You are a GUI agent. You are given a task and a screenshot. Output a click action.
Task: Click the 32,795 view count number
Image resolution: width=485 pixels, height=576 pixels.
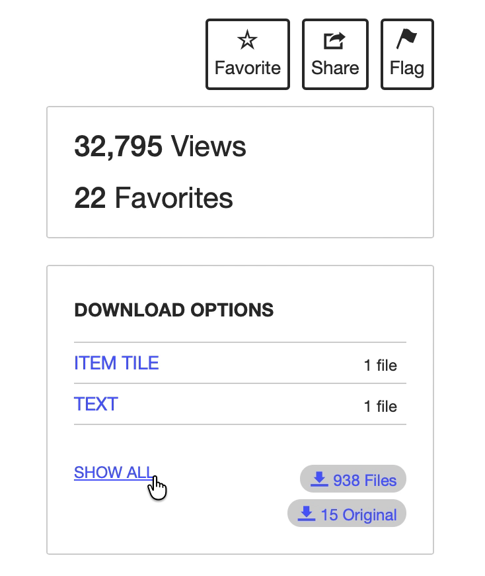tap(118, 146)
